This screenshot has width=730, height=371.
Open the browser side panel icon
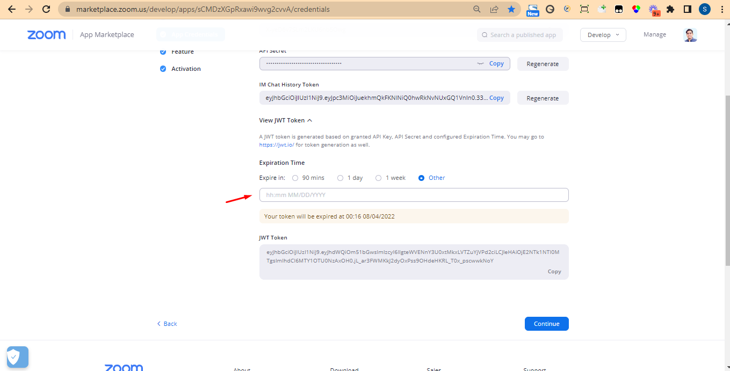686,9
